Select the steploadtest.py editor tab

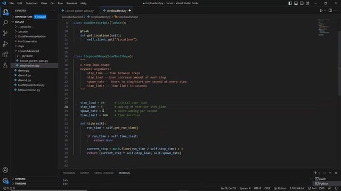pos(117,11)
